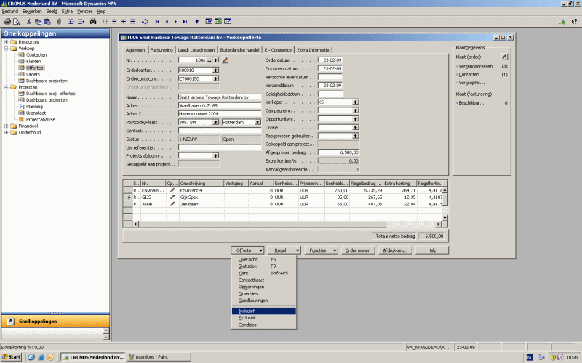
Task: Go to the first record using toolbar arrow
Action: 158,22
